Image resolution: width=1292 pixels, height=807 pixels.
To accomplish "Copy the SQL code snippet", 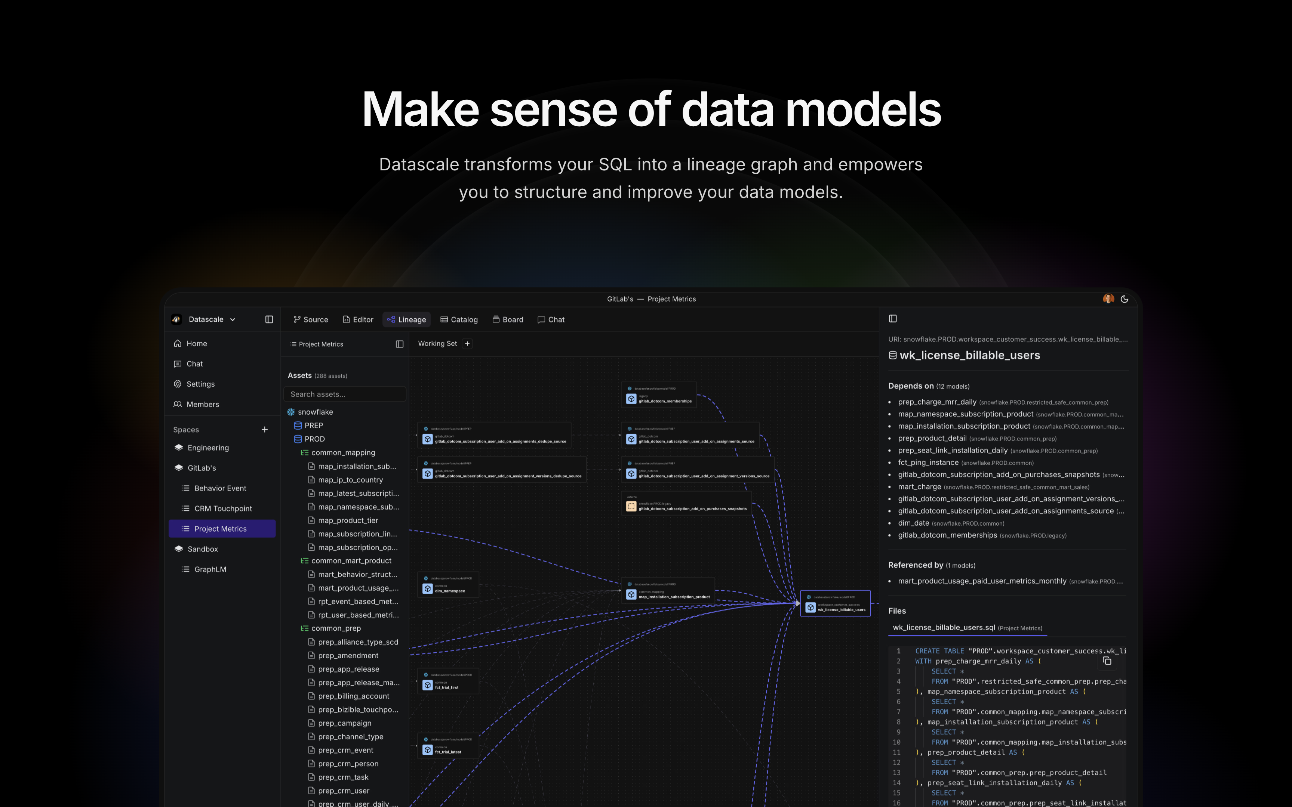I will coord(1107,661).
